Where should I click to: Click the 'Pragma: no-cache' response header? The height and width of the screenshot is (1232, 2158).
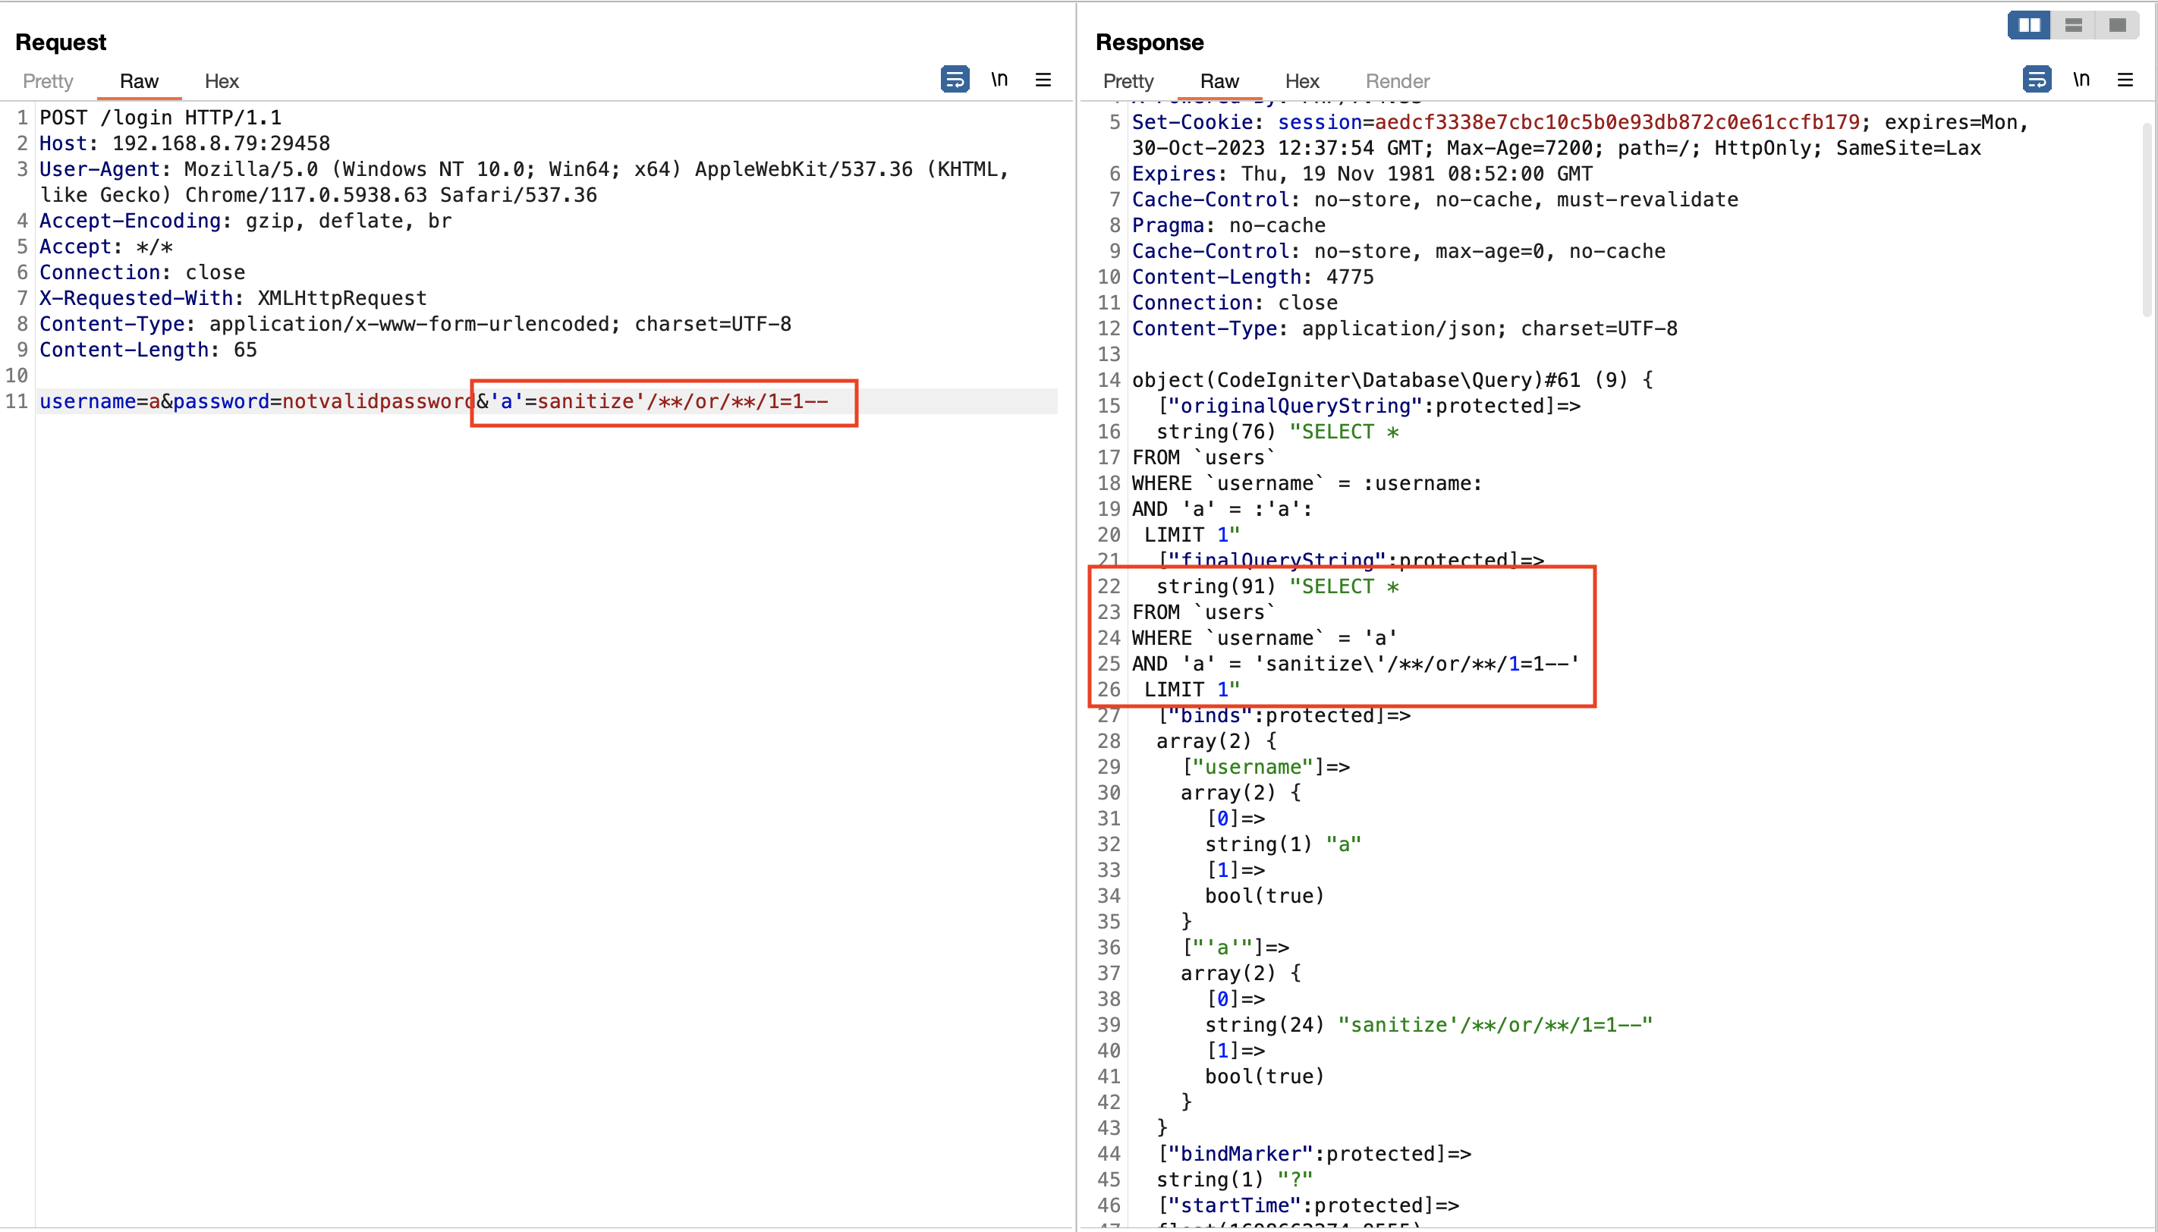click(x=1228, y=225)
